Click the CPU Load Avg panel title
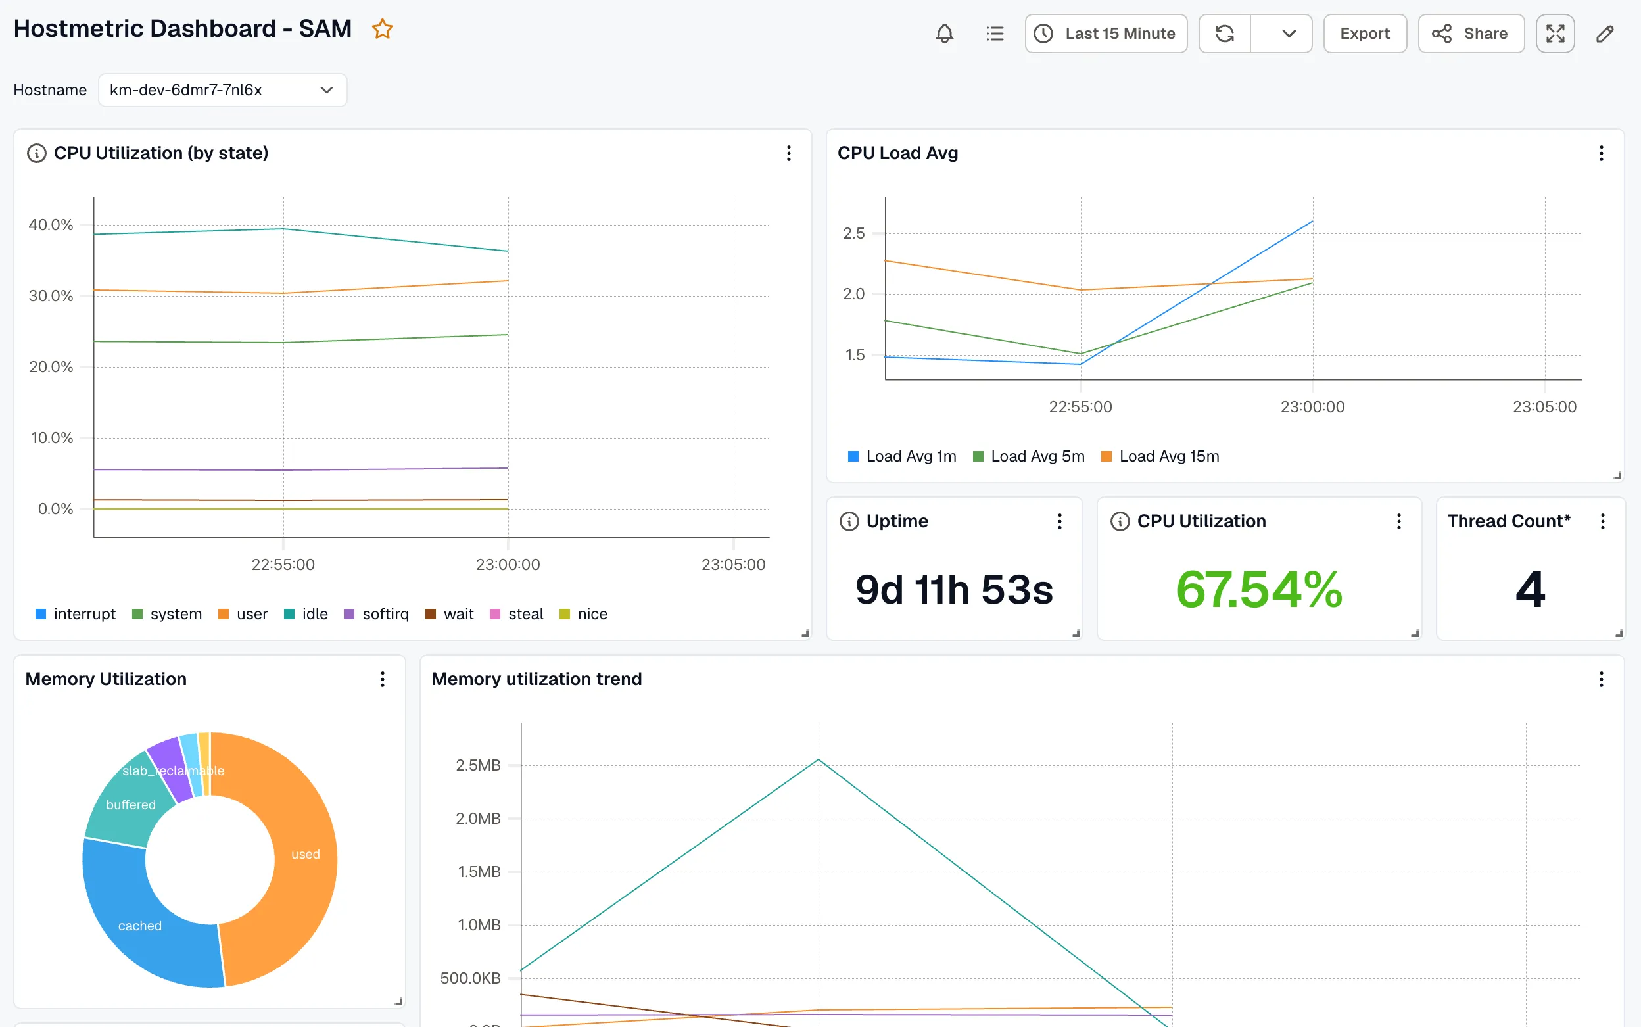This screenshot has width=1641, height=1027. point(897,153)
